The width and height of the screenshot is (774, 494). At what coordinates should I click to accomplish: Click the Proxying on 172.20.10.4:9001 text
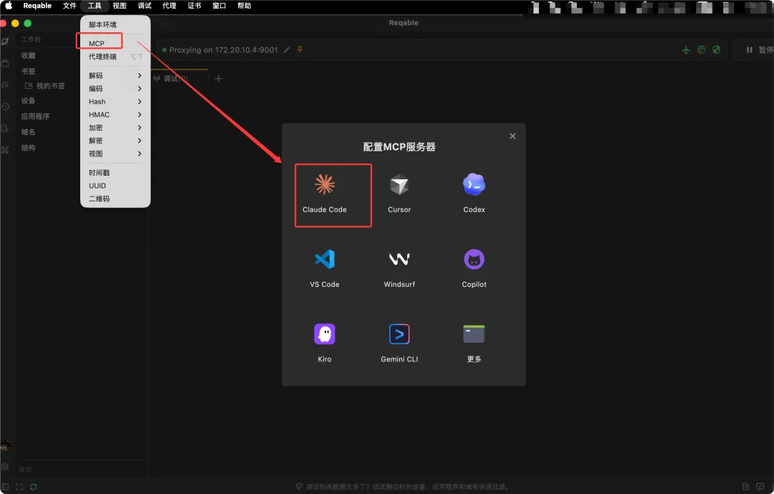click(223, 50)
